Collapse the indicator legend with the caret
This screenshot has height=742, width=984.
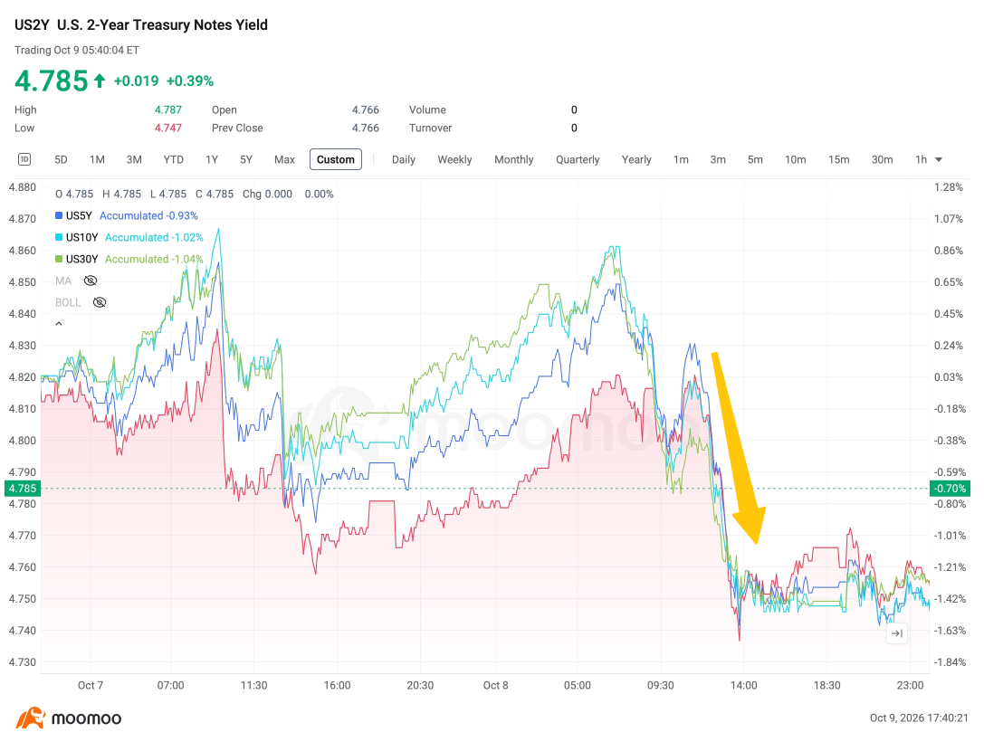pos(59,324)
